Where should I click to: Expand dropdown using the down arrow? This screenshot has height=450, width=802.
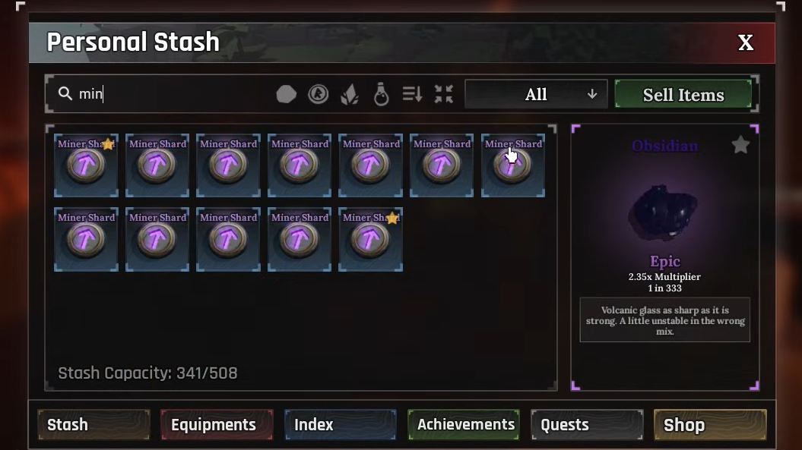591,95
